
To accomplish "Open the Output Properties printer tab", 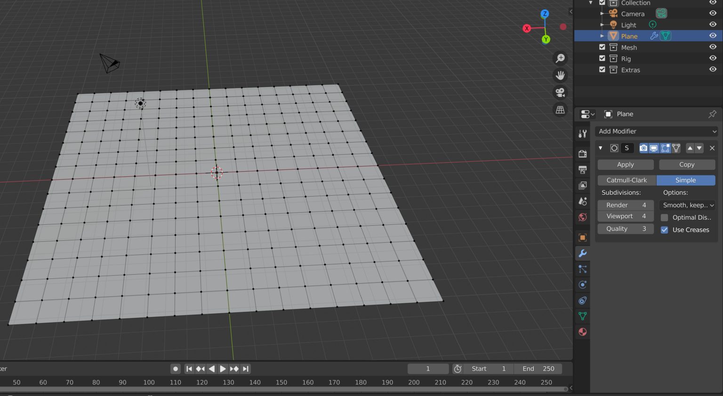I will [582, 170].
